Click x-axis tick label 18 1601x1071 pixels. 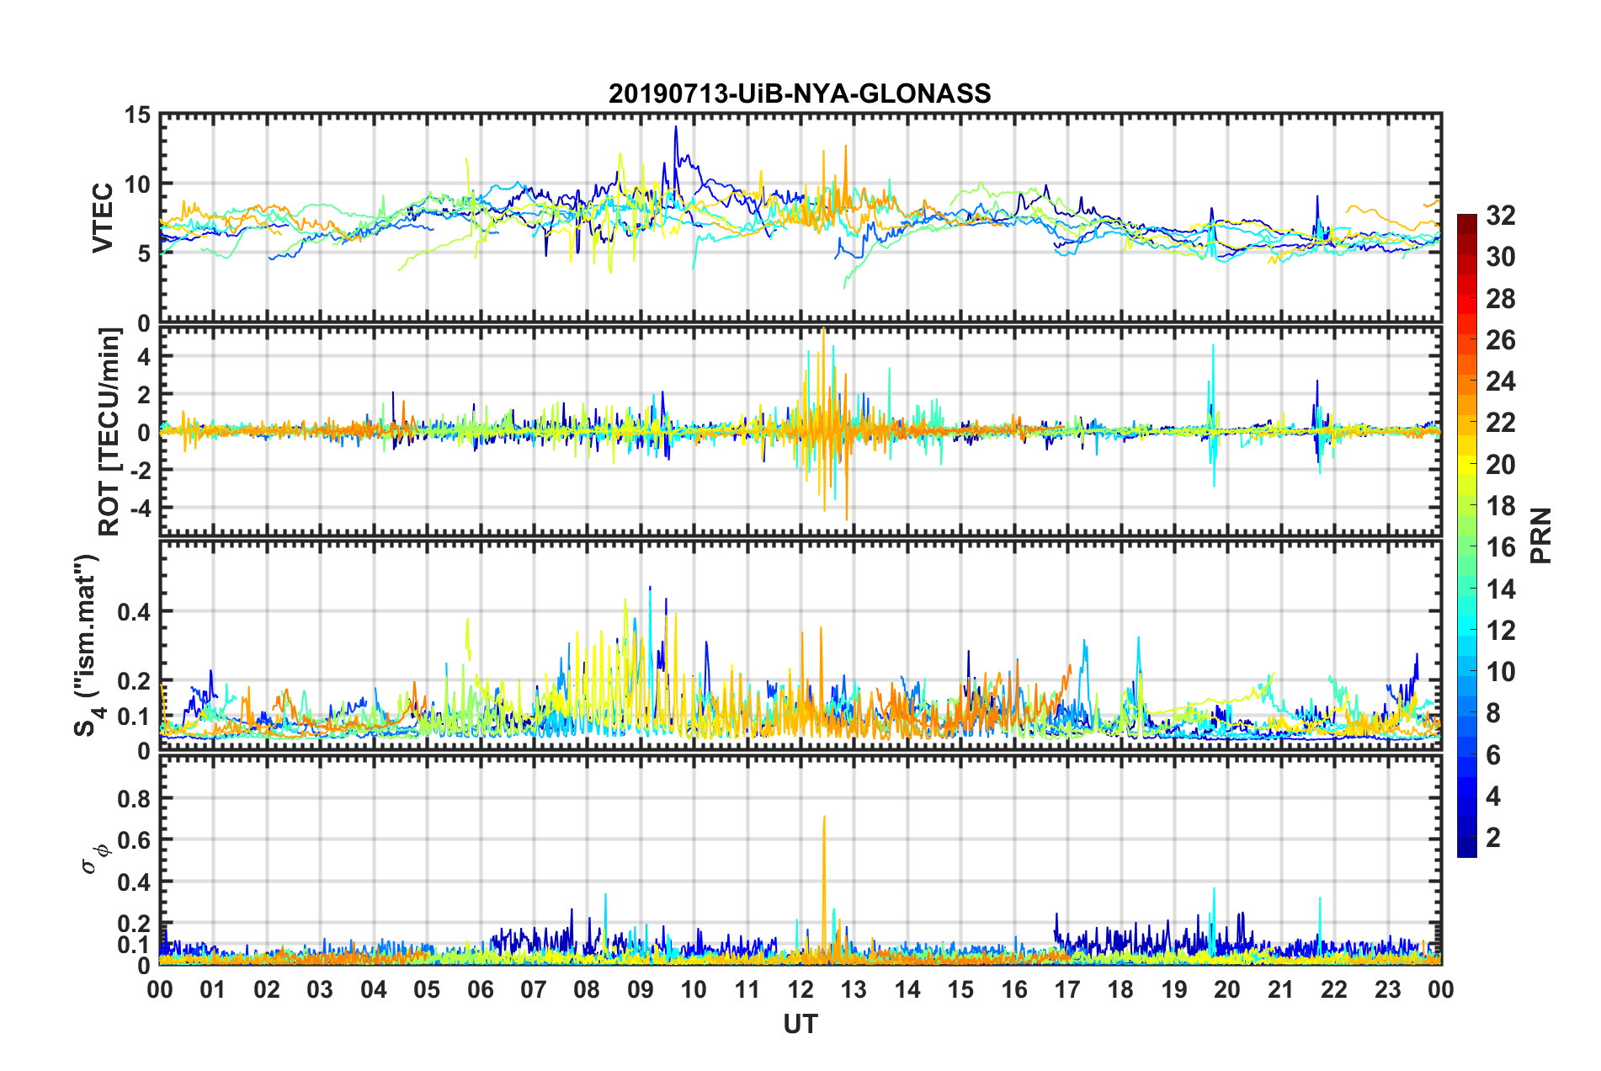pos(1120,989)
